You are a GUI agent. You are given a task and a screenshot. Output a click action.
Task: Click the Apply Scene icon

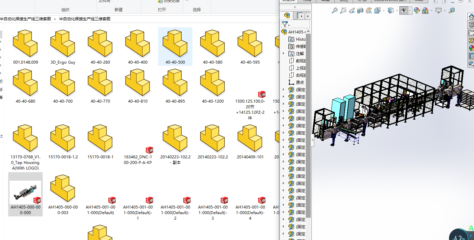click(425, 10)
